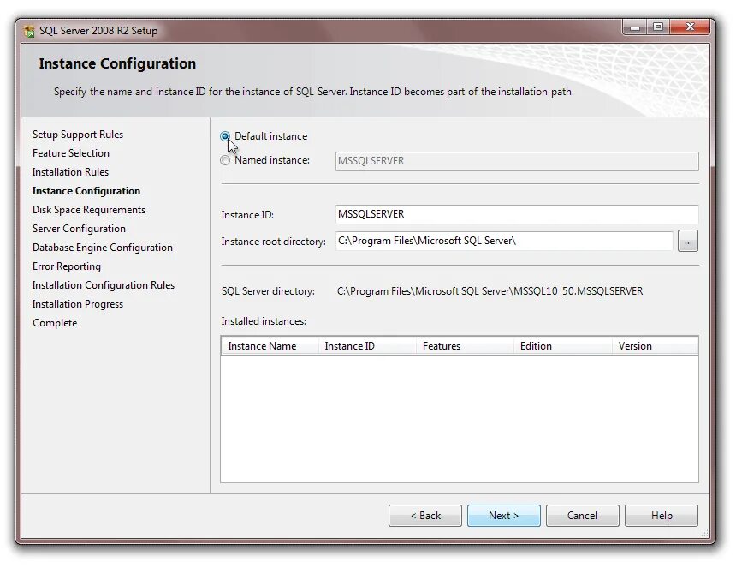Select the Database Engine Configuration step

[103, 248]
